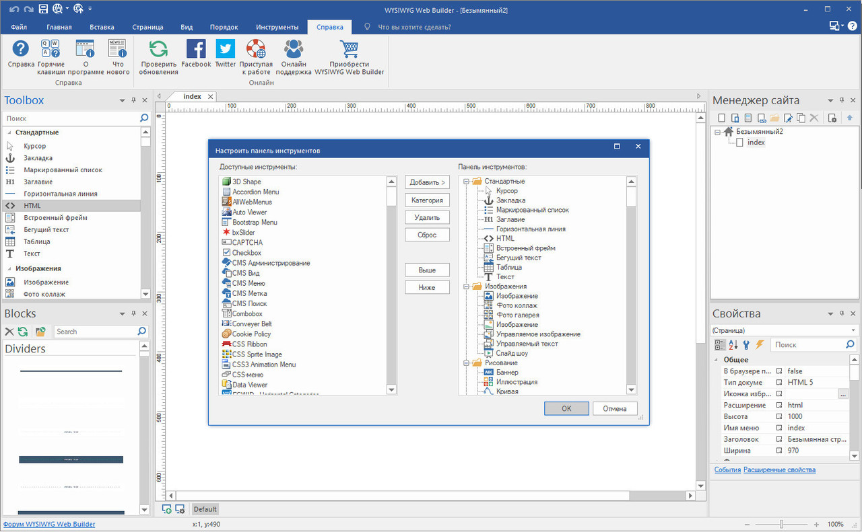The height and width of the screenshot is (532, 862).
Task: Click the page properties gear icon in Менеджер сайта
Action: point(832,118)
